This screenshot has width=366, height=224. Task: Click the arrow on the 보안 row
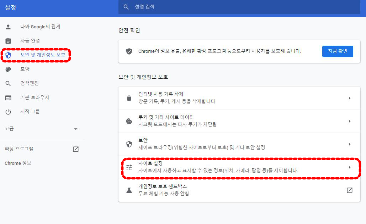tap(350, 144)
